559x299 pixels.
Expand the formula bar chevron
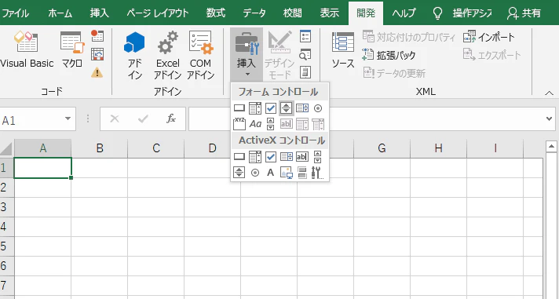pyautogui.click(x=550, y=119)
